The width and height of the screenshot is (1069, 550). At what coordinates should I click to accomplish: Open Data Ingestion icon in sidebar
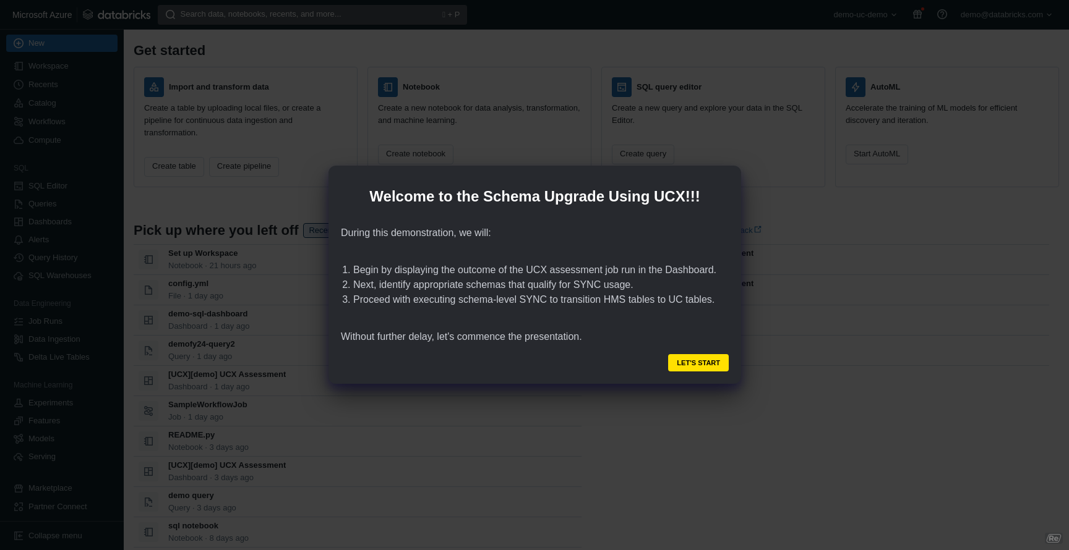[19, 339]
